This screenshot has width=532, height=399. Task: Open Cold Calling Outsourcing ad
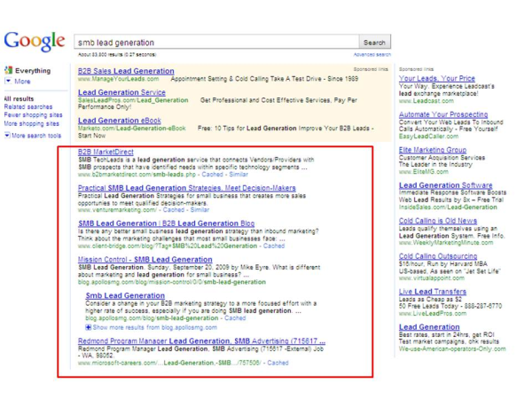point(438,256)
